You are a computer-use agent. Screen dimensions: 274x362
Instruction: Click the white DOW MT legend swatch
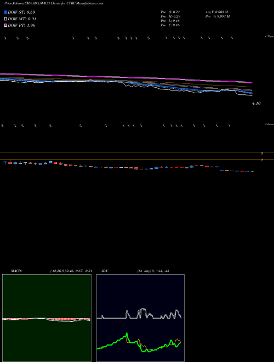click(5, 19)
